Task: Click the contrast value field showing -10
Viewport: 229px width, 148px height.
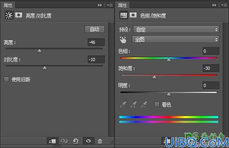Action: [x=96, y=59]
